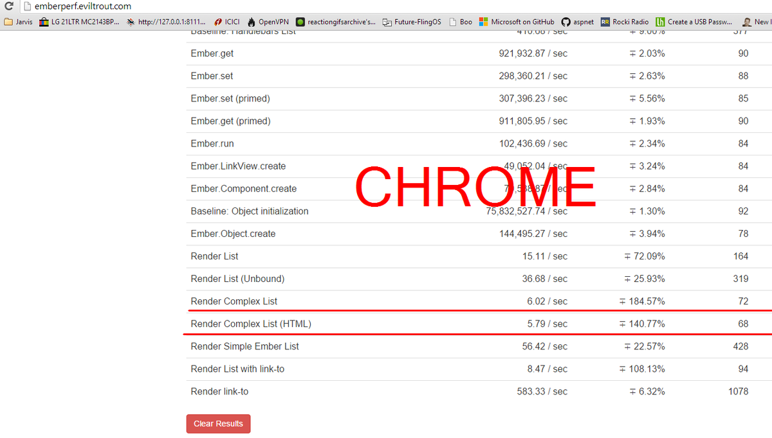This screenshot has width=772, height=438.
Task: Click the value '307,396.23 / sec'
Action: [533, 98]
